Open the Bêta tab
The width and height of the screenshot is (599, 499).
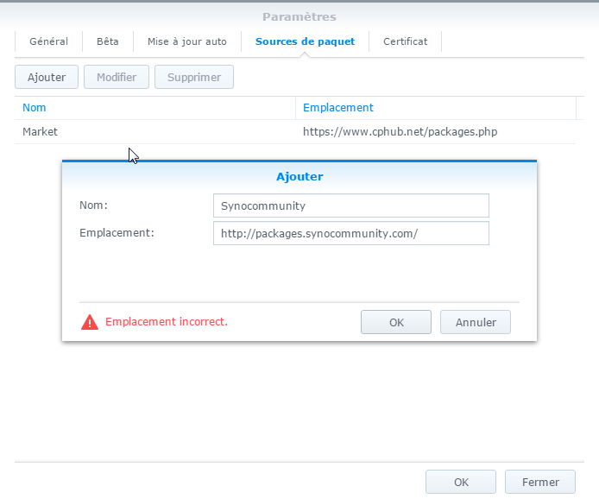[x=108, y=41]
